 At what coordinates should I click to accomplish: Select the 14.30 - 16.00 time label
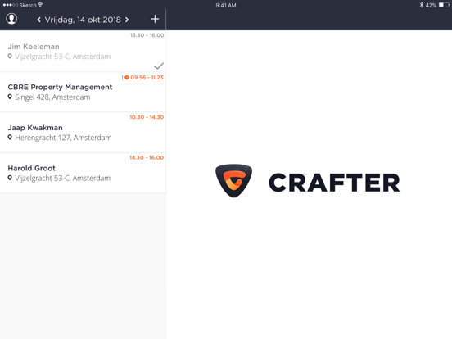tap(147, 158)
